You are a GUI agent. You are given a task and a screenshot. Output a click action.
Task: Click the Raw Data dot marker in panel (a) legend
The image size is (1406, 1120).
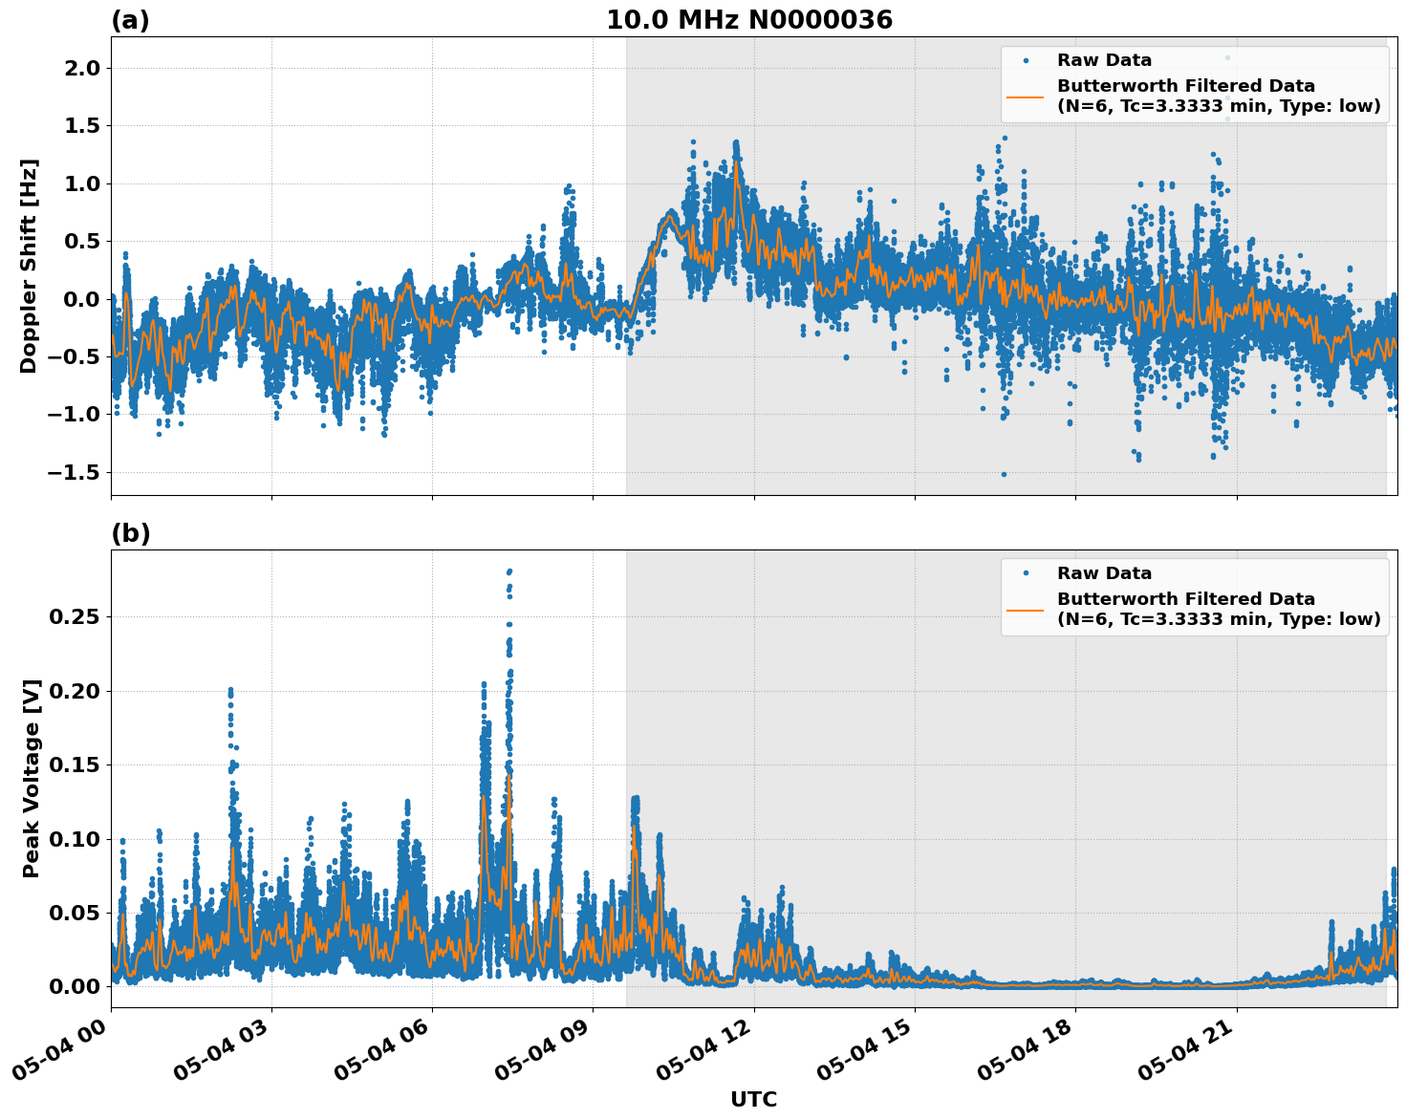(x=1026, y=59)
